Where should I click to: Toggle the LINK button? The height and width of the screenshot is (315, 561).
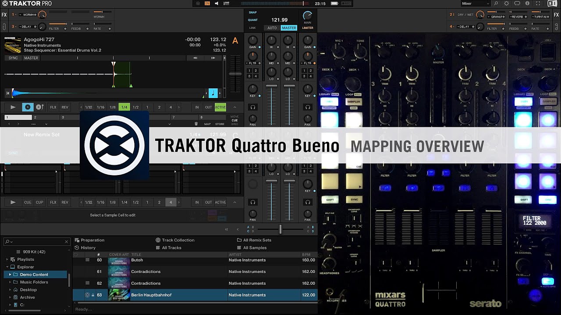pyautogui.click(x=253, y=28)
